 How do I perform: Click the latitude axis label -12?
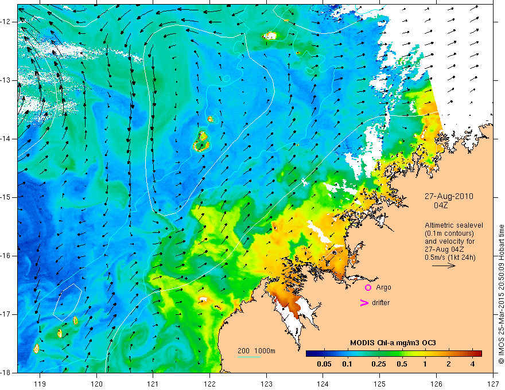(6, 22)
